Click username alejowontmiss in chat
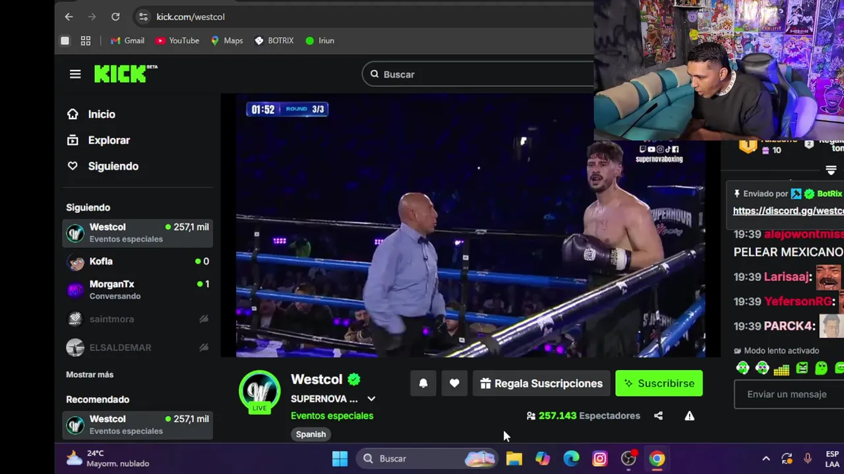 tap(804, 234)
